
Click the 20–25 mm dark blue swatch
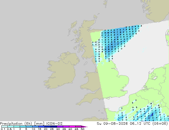(x=47, y=127)
